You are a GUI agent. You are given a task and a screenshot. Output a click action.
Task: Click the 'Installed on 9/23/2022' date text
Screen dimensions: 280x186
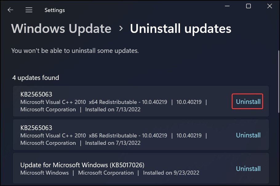(x=171, y=173)
